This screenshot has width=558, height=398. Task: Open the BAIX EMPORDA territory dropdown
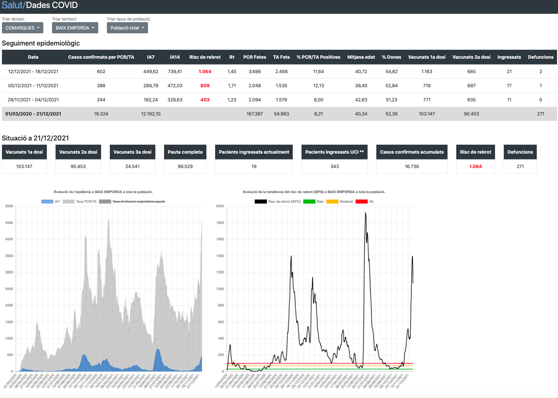click(75, 28)
